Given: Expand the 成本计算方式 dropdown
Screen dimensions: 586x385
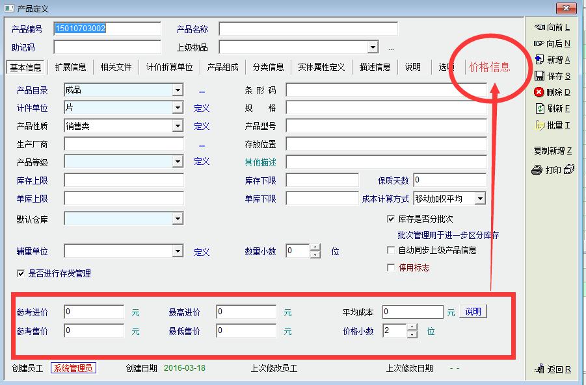Looking at the screenshot, I should pyautogui.click(x=480, y=199).
